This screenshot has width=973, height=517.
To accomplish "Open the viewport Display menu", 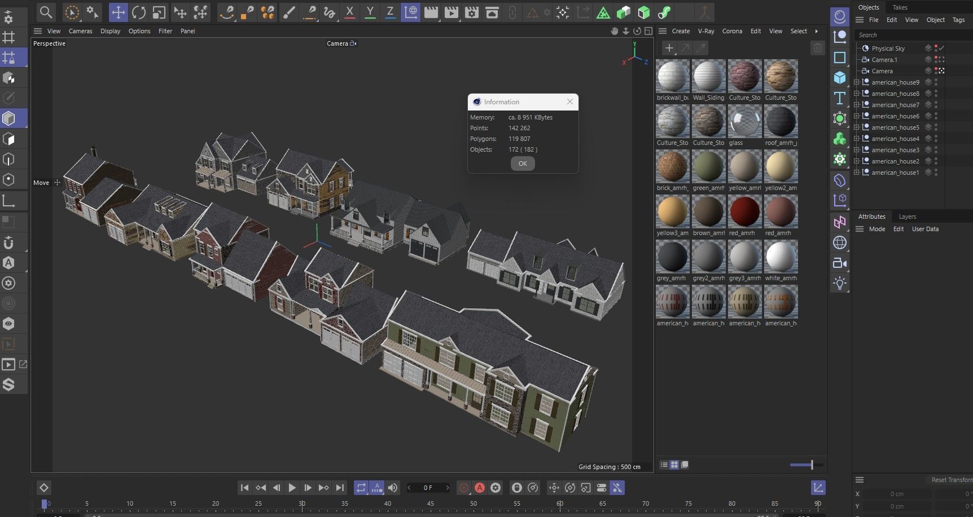I will [110, 31].
